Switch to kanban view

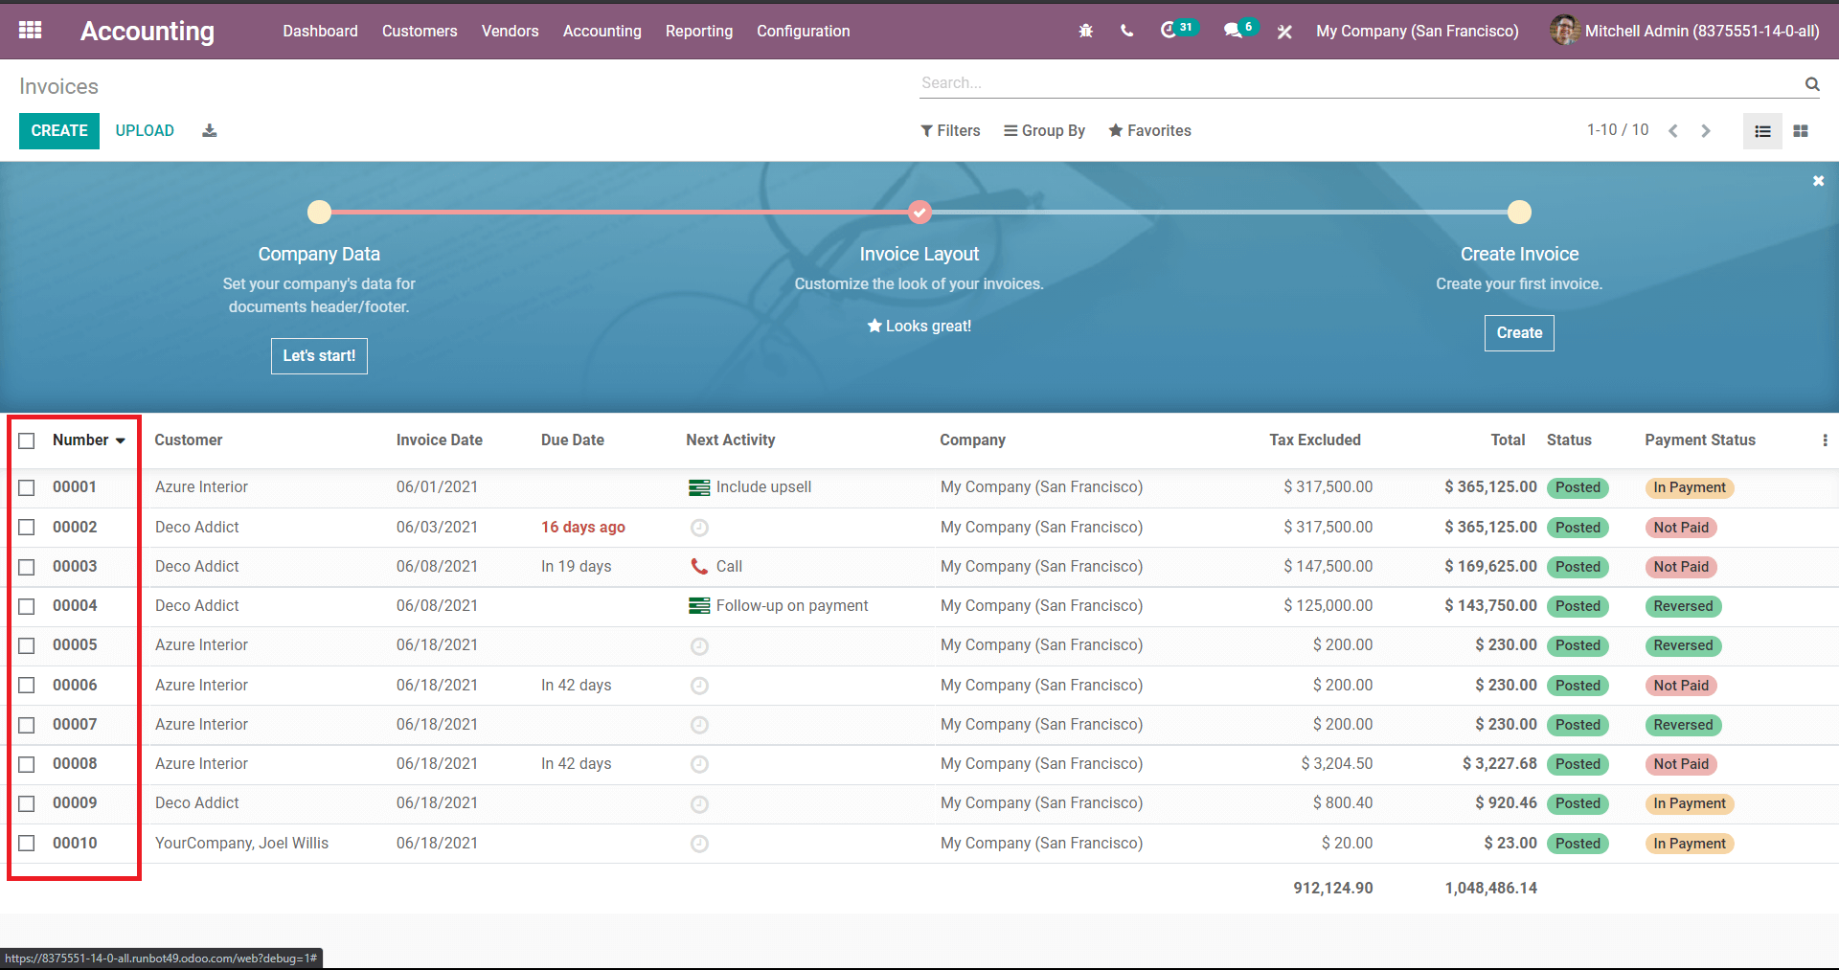pyautogui.click(x=1801, y=131)
